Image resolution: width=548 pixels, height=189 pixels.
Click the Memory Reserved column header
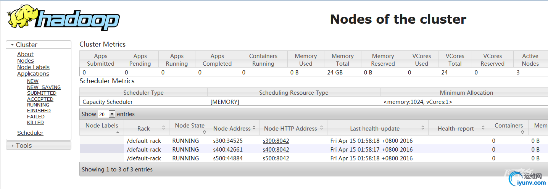point(383,60)
